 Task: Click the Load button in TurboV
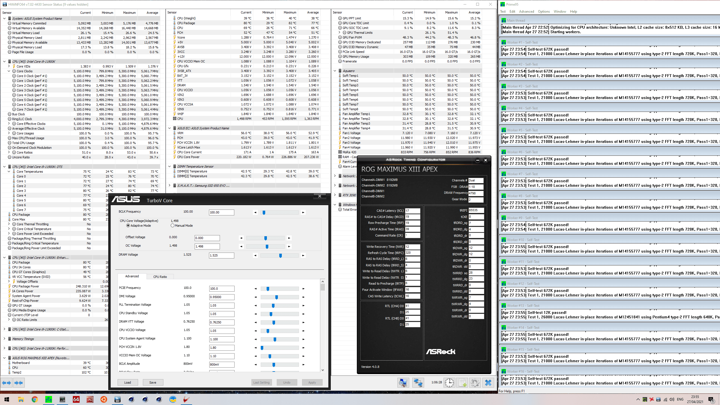tap(128, 382)
